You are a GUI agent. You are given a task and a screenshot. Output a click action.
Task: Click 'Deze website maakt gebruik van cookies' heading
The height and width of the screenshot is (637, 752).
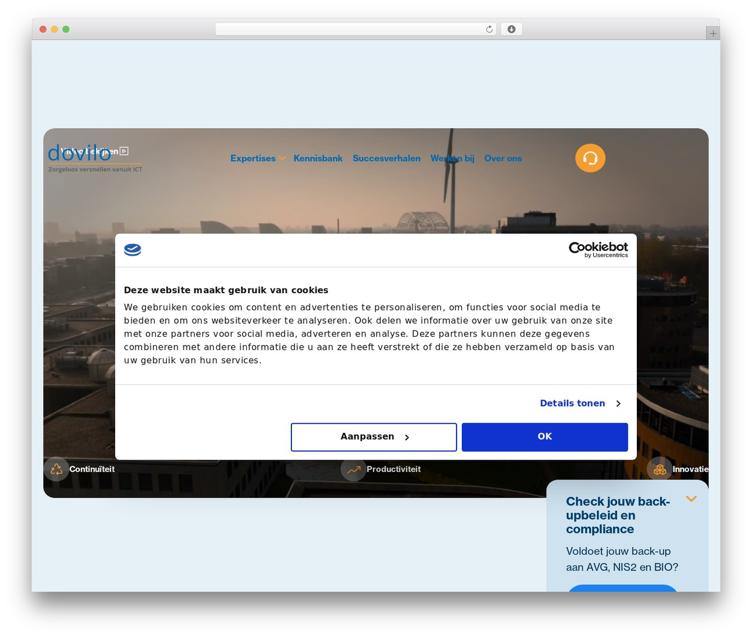click(x=226, y=290)
